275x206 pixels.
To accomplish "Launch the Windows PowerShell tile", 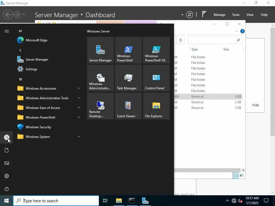I will click(x=128, y=50).
